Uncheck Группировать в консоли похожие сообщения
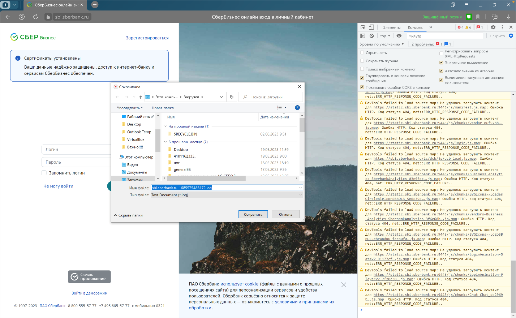Screen dimensions: 516x318 coord(362,78)
